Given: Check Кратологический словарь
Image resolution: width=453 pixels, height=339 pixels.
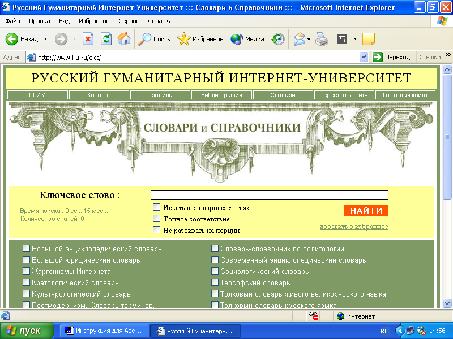Looking at the screenshot, I should point(26,282).
